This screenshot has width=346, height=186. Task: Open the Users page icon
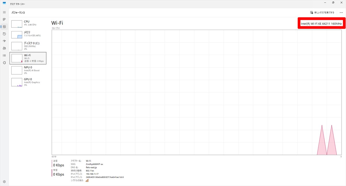pyautogui.click(x=4, y=48)
